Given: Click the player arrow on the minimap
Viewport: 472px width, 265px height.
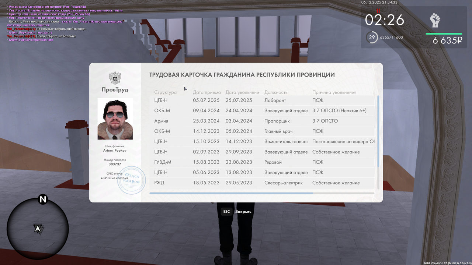Looking at the screenshot, I should coord(38,229).
